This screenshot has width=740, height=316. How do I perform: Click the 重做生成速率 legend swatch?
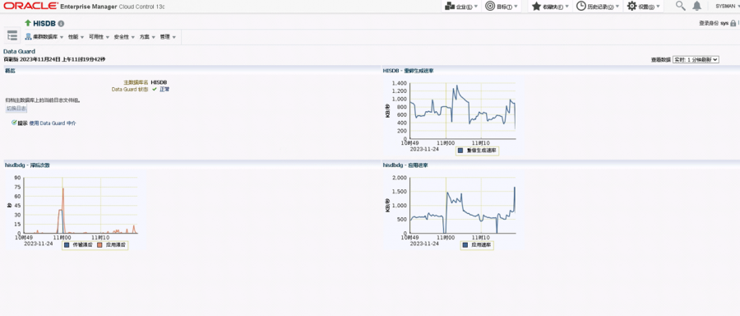(x=460, y=151)
